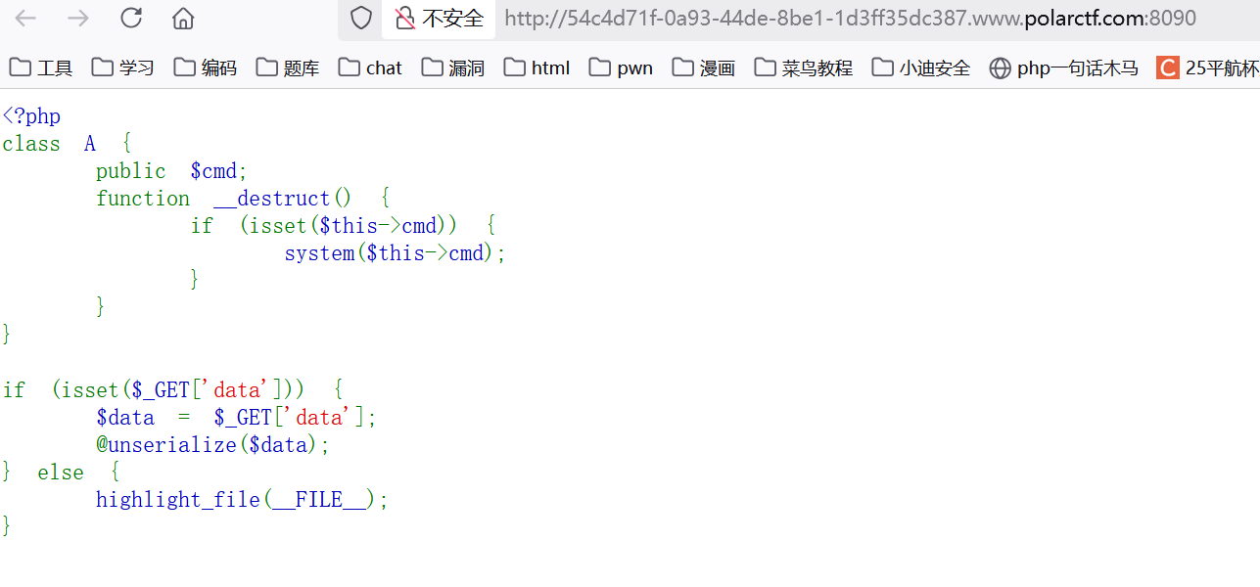Click the '} else {' code line
The width and height of the screenshot is (1260, 587).
[x=61, y=473]
